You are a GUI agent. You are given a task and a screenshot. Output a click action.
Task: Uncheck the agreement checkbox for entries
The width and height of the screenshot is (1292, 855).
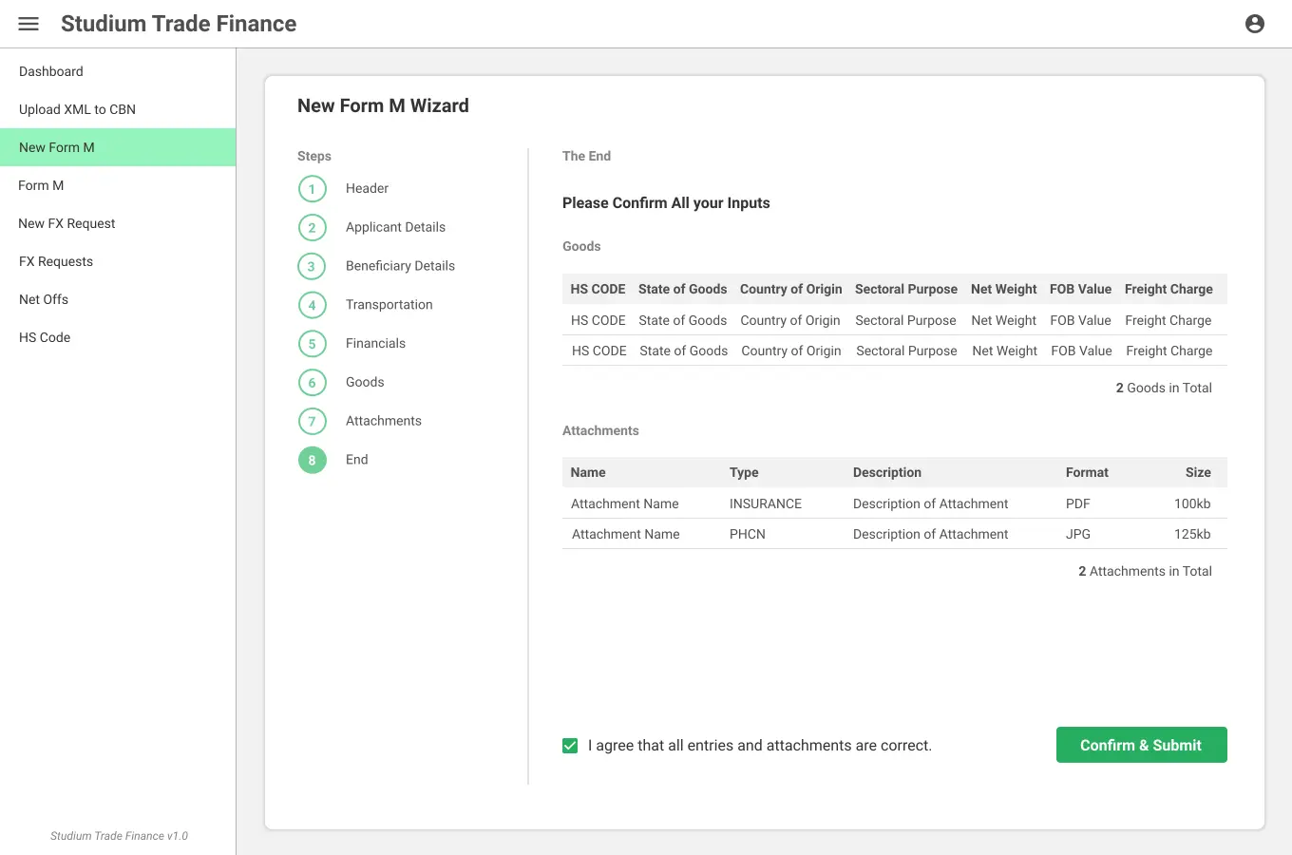point(570,746)
